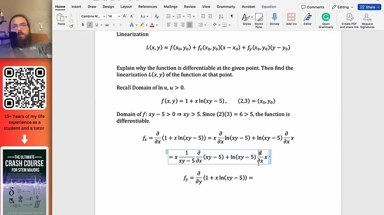This screenshot has width=384, height=215.
Task: Toggle paragraph marks display
Action: tap(232, 16)
